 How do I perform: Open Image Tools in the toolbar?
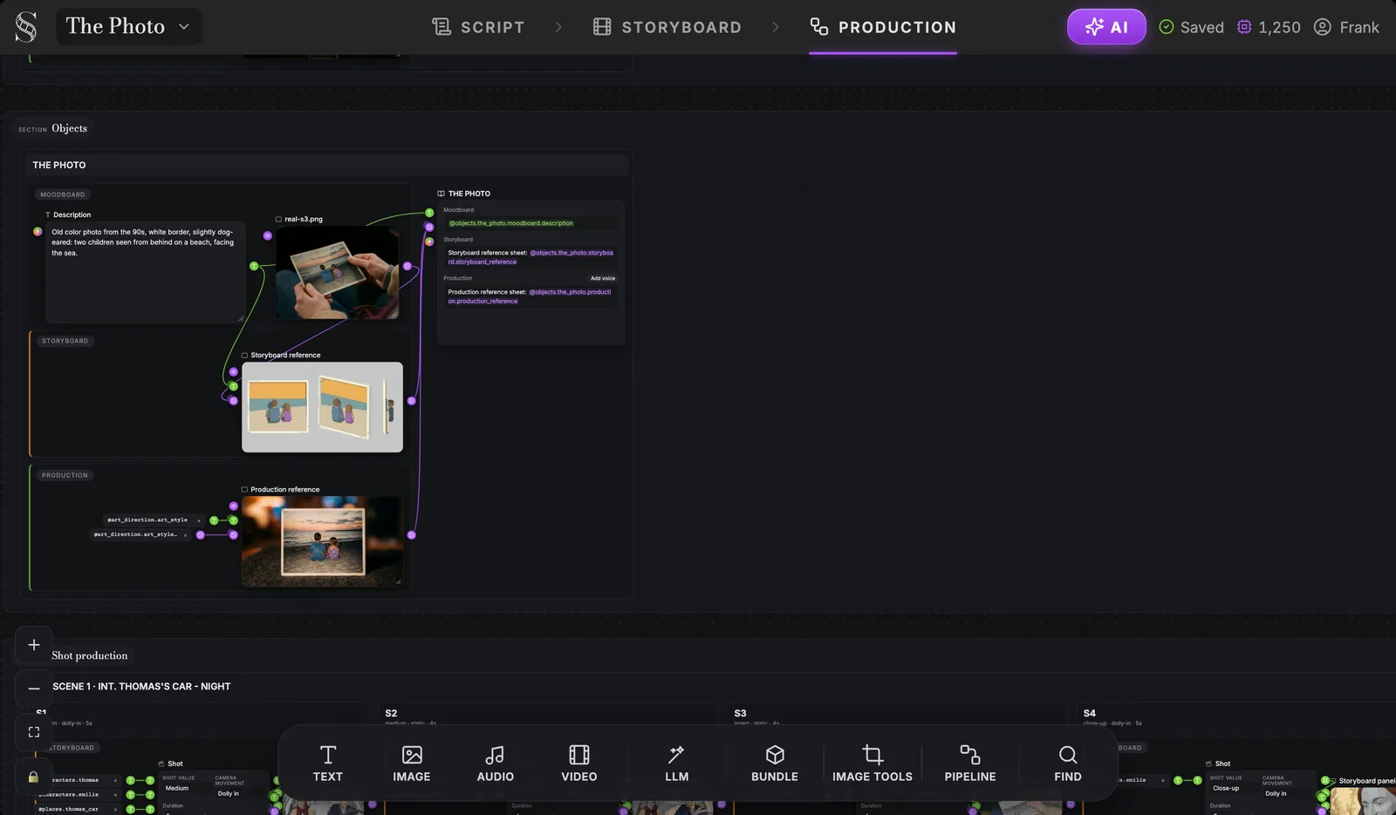[x=872, y=764]
